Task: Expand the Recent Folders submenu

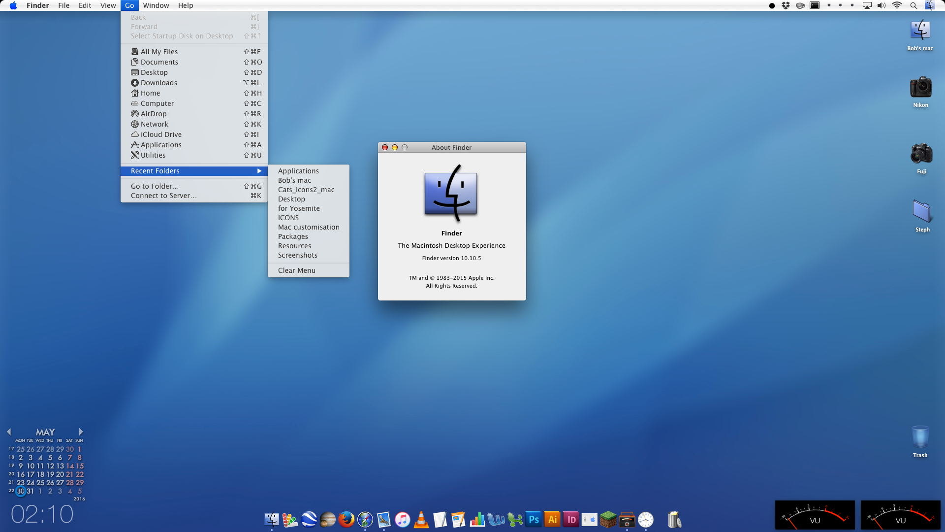Action: [194, 171]
